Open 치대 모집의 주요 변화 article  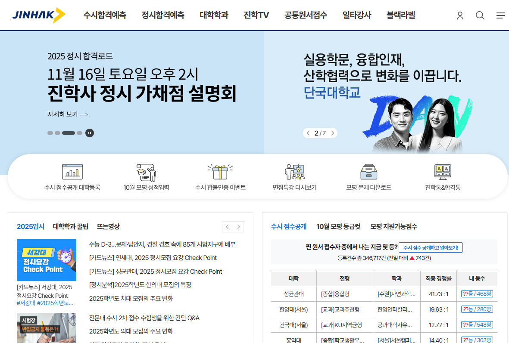[x=131, y=298]
